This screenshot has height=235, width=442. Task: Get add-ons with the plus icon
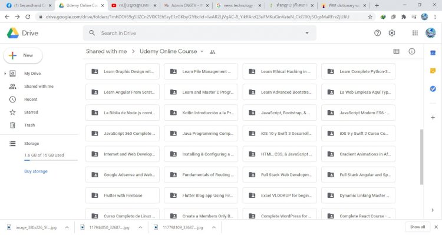(433, 118)
